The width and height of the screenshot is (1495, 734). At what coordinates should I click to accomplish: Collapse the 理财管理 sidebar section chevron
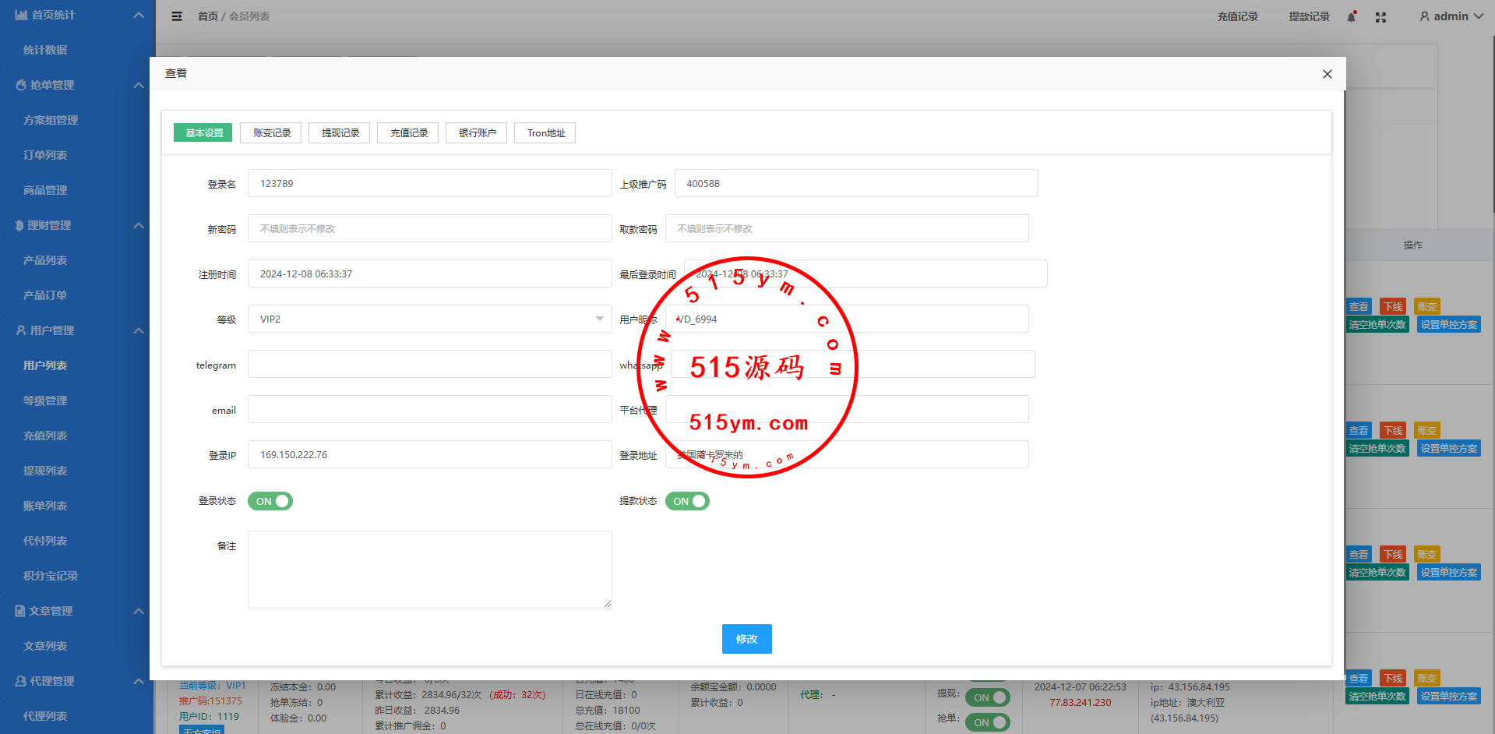[x=139, y=225]
